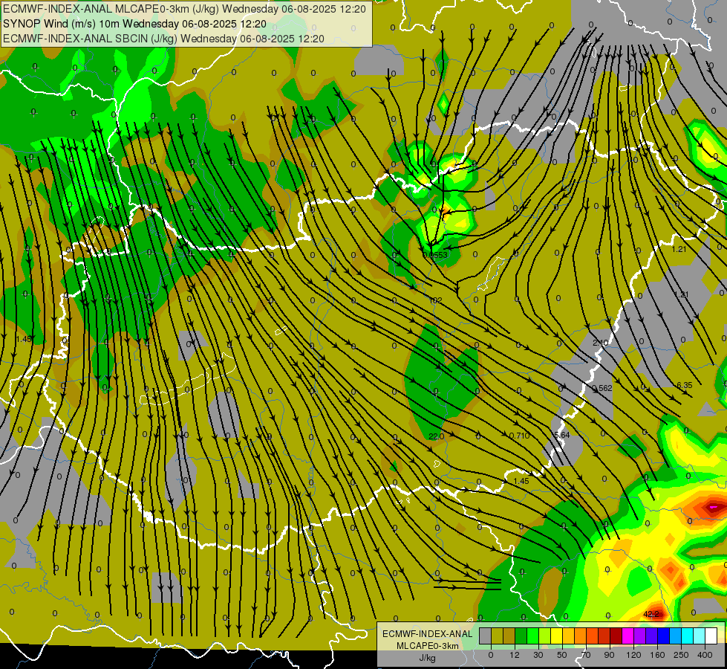The width and height of the screenshot is (727, 669).
Task: Click the MLCAPE0-3km title line in header
Action: click(184, 9)
